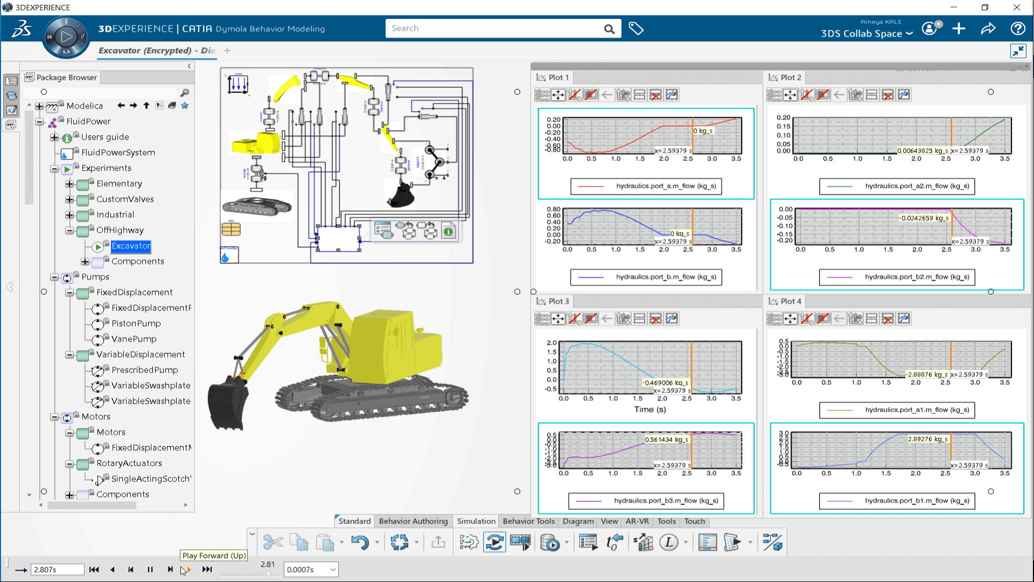Image resolution: width=1034 pixels, height=582 pixels.
Task: Click the animation speed slider
Action: (x=268, y=575)
